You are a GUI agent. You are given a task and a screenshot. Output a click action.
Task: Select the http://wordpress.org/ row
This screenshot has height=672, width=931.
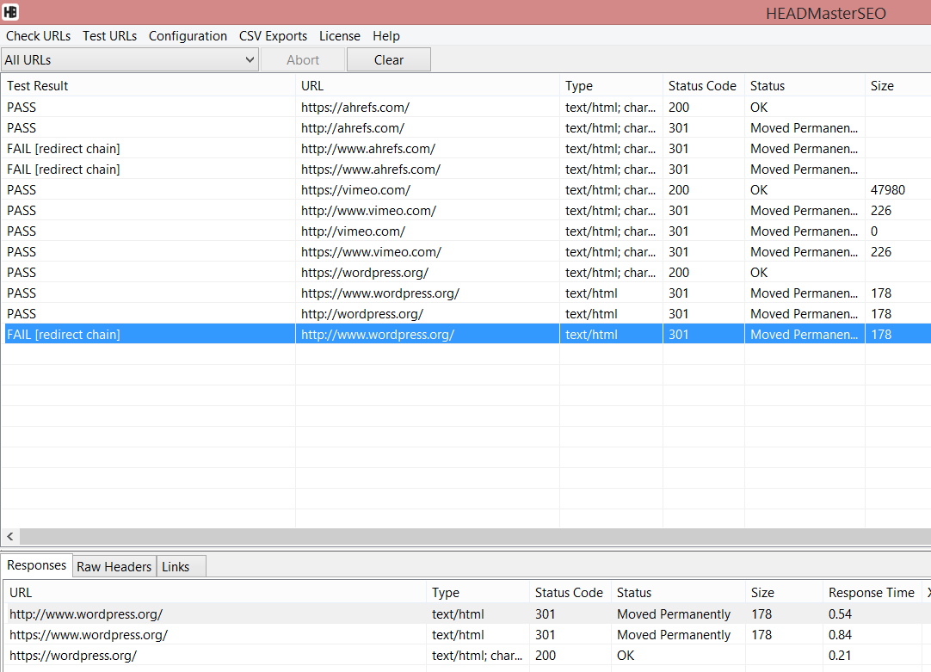(x=466, y=314)
